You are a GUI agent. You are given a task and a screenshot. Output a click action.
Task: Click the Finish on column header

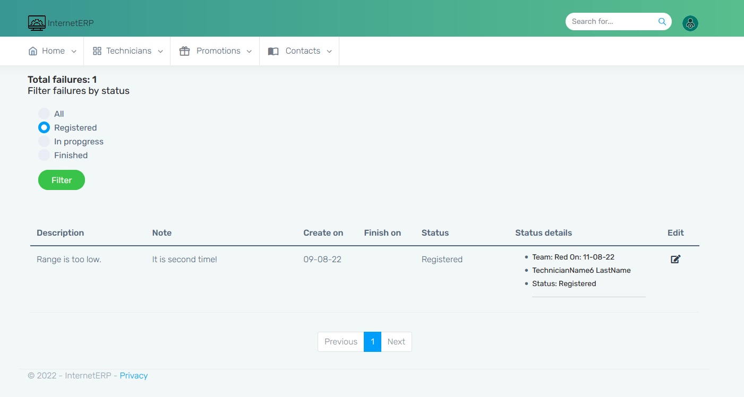click(382, 232)
